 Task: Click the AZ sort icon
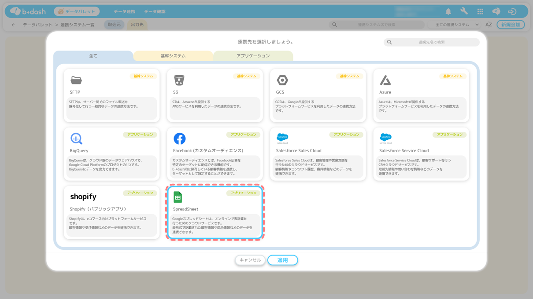(489, 25)
